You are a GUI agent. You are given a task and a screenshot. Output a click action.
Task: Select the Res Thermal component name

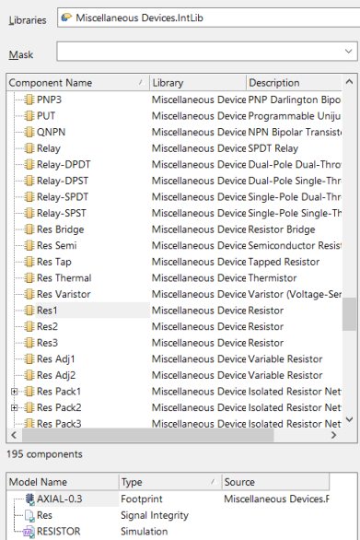(x=64, y=278)
